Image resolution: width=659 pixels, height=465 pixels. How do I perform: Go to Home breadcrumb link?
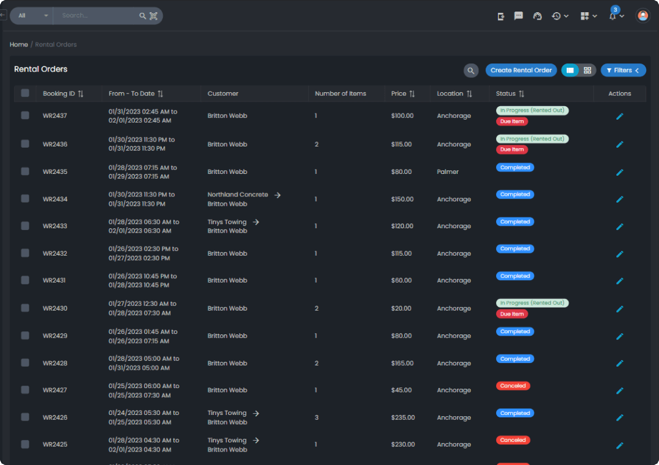(19, 45)
